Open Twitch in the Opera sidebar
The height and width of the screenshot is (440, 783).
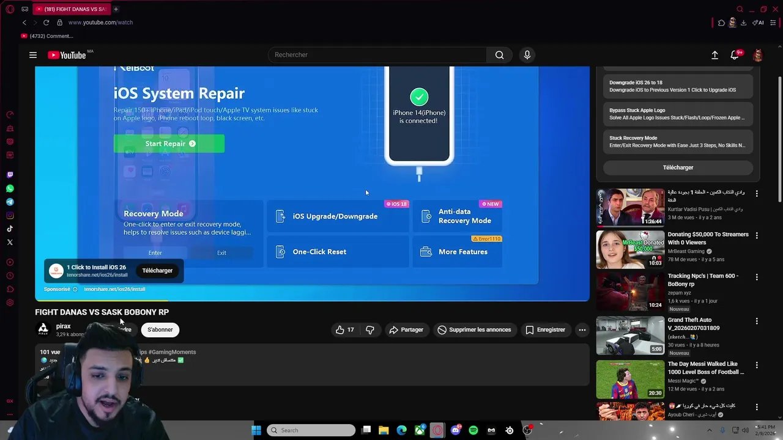(x=10, y=175)
